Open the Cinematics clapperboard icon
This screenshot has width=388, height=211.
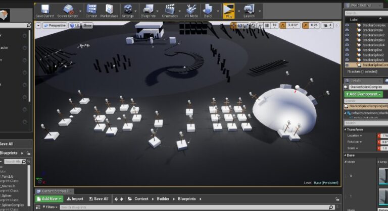point(170,12)
